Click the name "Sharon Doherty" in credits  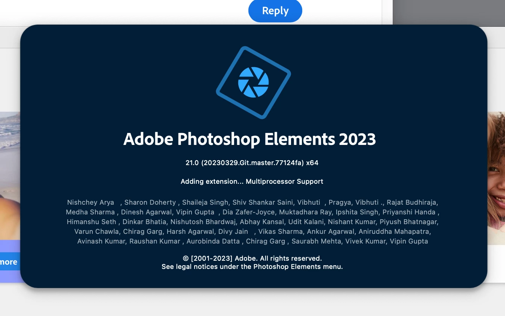click(x=150, y=202)
